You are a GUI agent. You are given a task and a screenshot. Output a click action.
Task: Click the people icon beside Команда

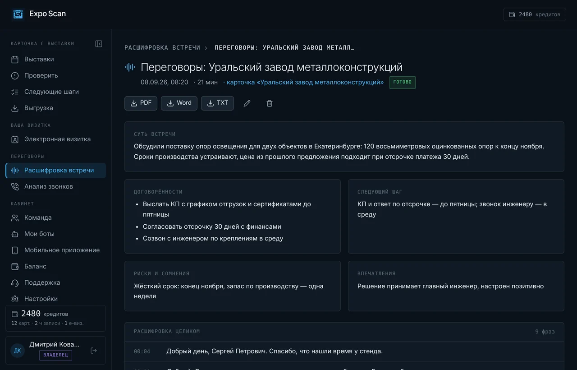click(x=15, y=218)
